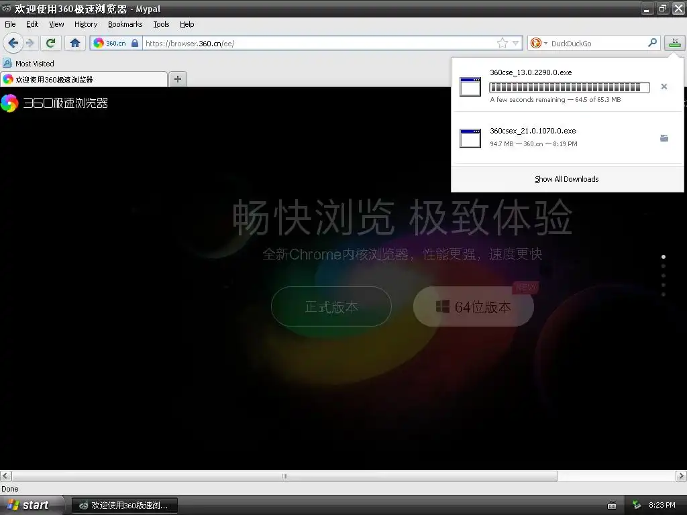Select the 欢迎使用360极速浏览器 tab

83,79
